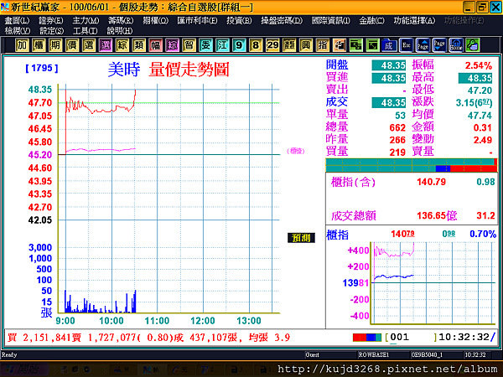Click the yellow 綜 toolbar icon

point(122,45)
